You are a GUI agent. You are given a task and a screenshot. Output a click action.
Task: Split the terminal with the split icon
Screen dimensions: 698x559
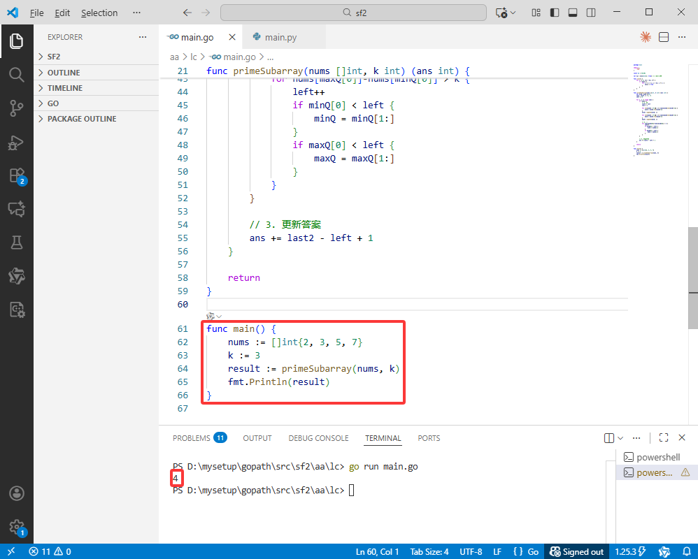pyautogui.click(x=609, y=438)
